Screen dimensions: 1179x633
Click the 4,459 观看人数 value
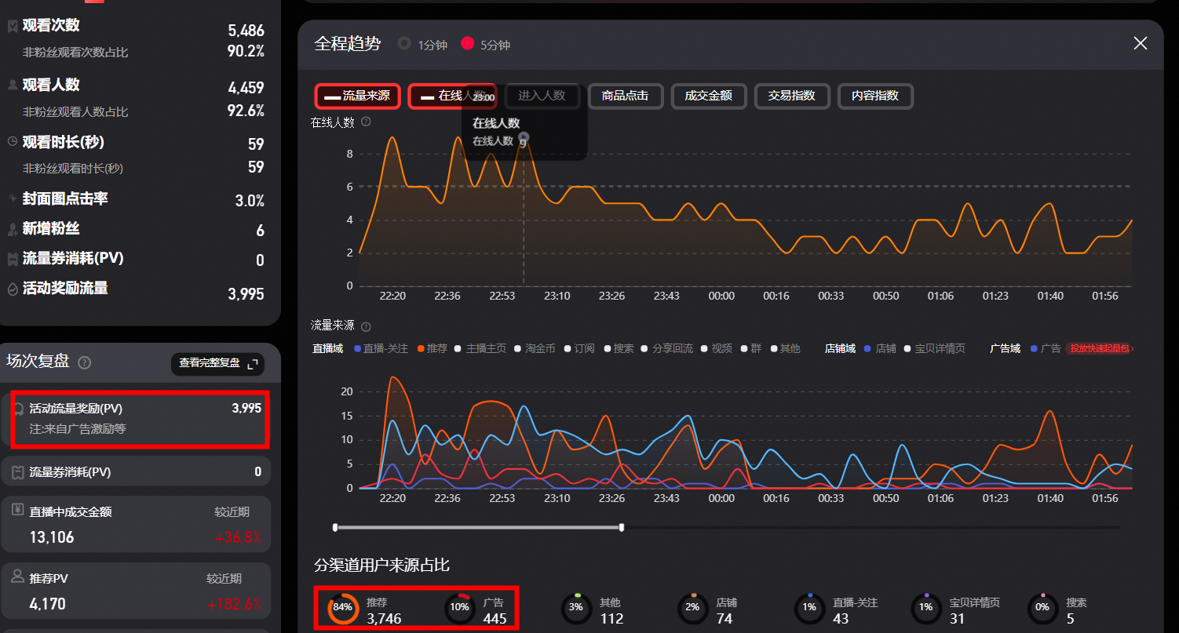246,88
